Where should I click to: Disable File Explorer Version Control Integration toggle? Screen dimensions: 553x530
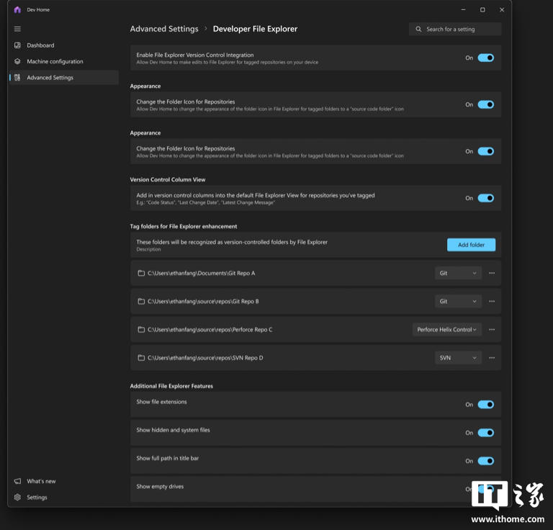click(x=486, y=58)
